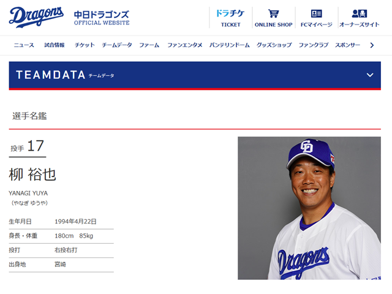Open the ファンクラブ menu item

[x=314, y=45]
